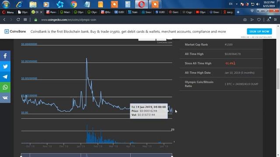Open the calculator taskbar icon

pos(128,4)
